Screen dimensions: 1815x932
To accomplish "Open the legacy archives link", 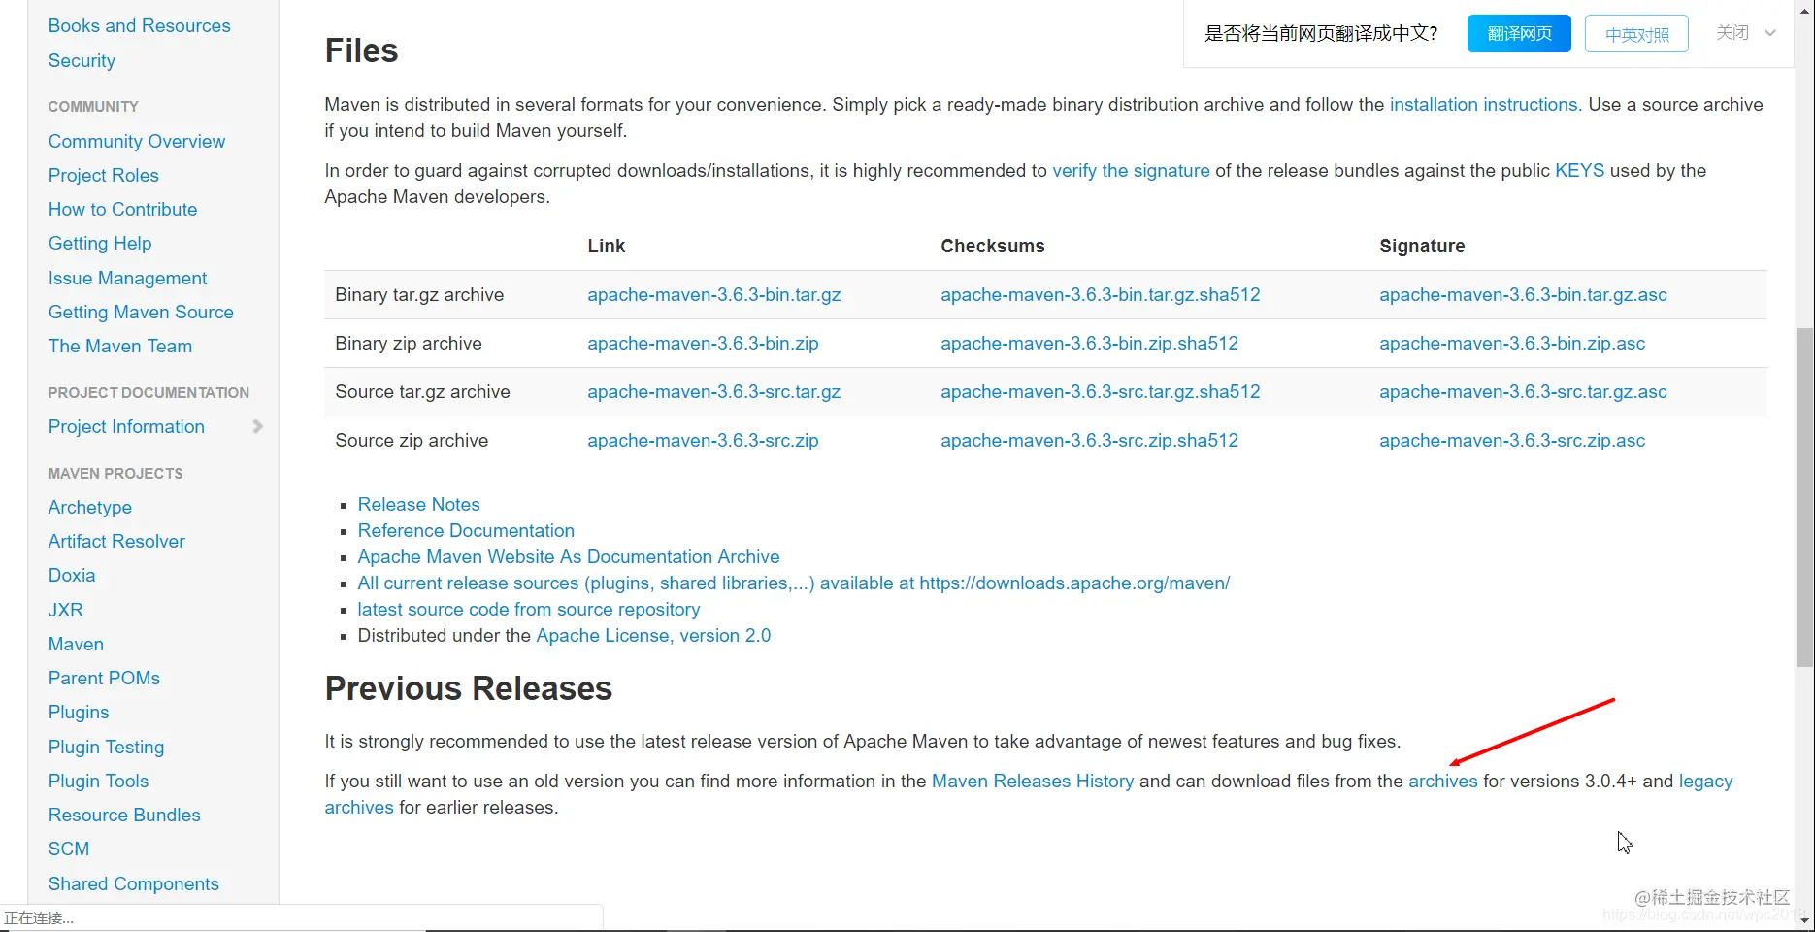I will click(1705, 781).
